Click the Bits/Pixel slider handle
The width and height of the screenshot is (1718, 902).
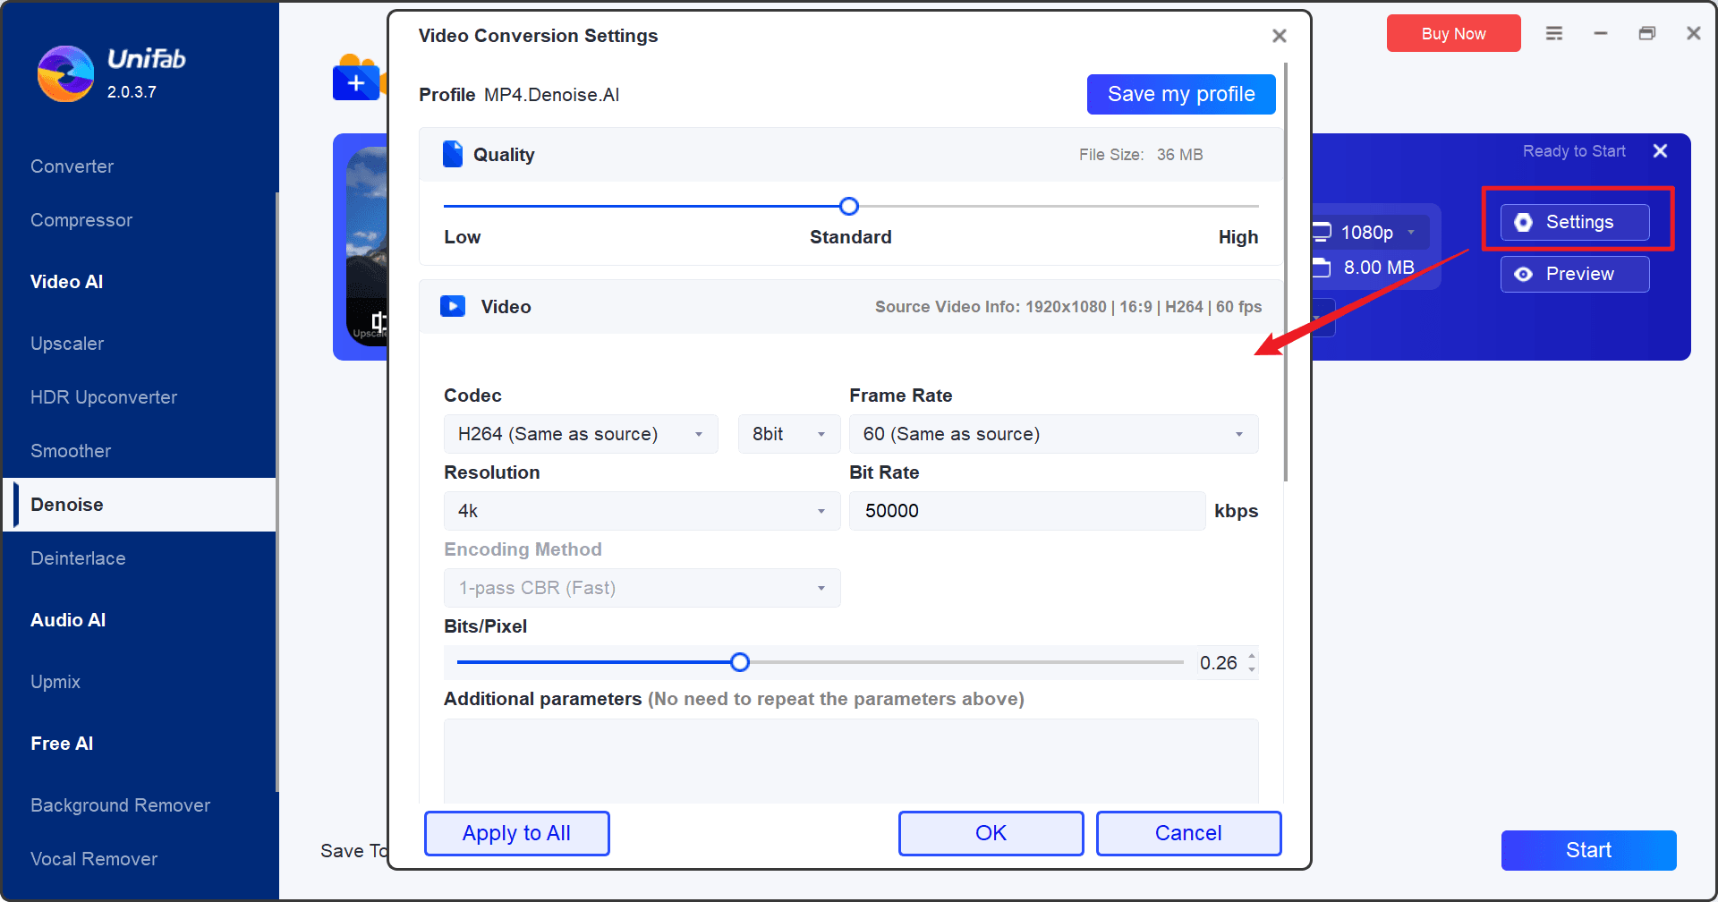[739, 662]
